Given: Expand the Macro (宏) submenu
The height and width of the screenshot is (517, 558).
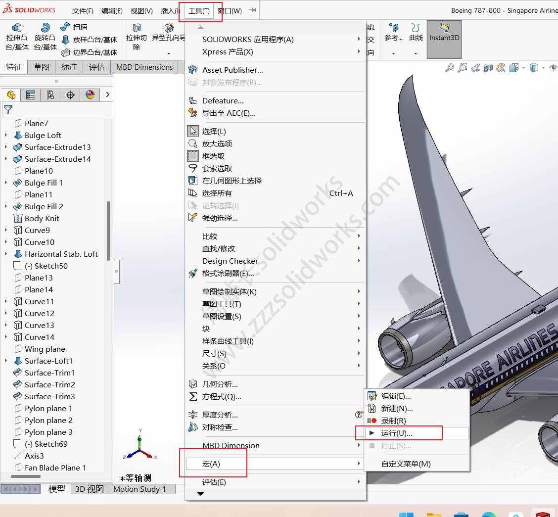Looking at the screenshot, I should tap(276, 464).
